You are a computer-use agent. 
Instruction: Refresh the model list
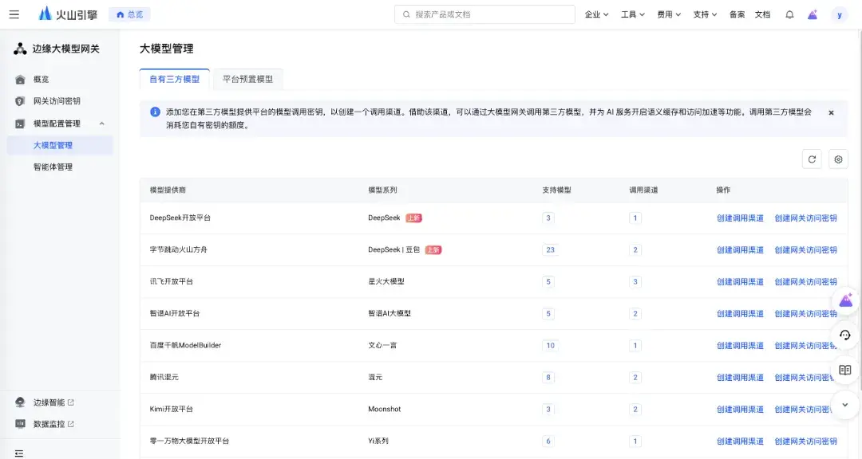[812, 159]
